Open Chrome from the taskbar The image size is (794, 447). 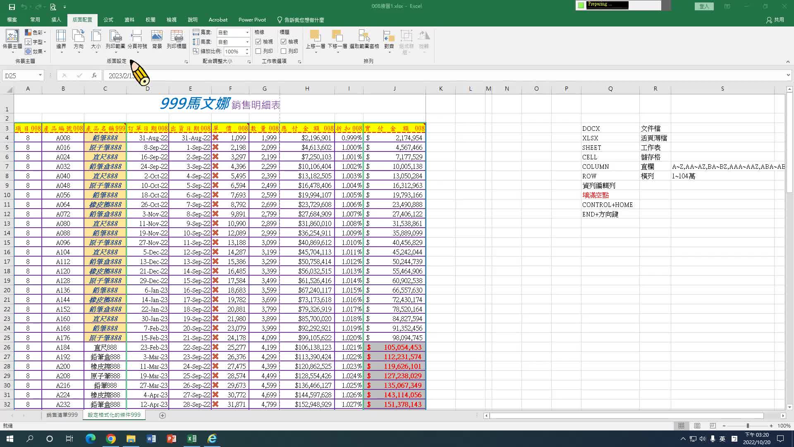110,439
